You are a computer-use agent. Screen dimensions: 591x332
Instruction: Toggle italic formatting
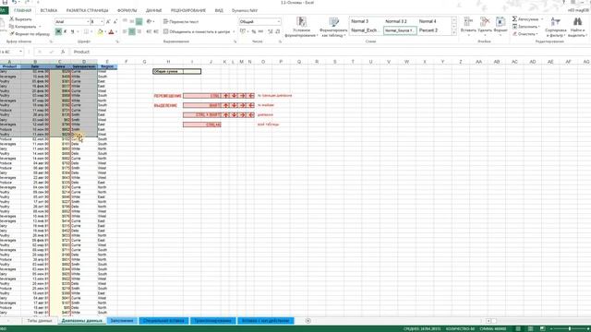(66, 32)
